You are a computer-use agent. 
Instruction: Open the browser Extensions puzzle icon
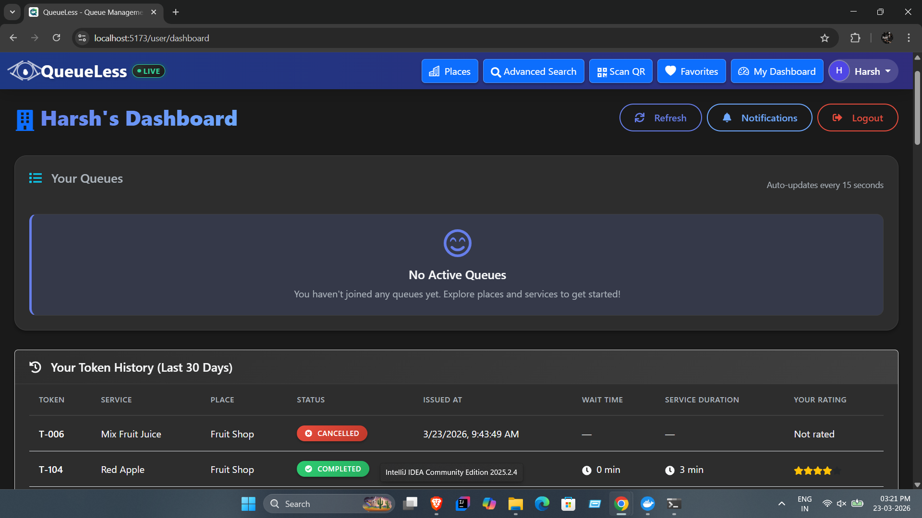coord(855,38)
